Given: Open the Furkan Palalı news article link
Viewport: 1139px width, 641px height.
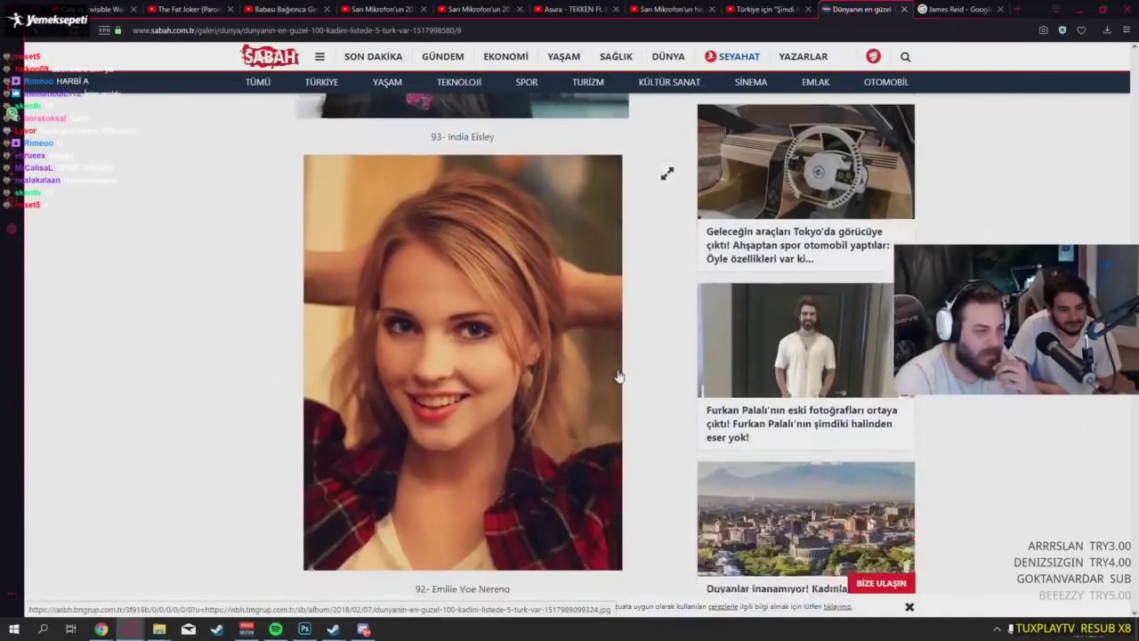Looking at the screenshot, I should coord(801,424).
